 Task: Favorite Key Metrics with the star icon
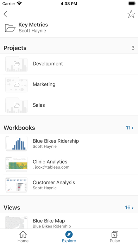click(131, 14)
